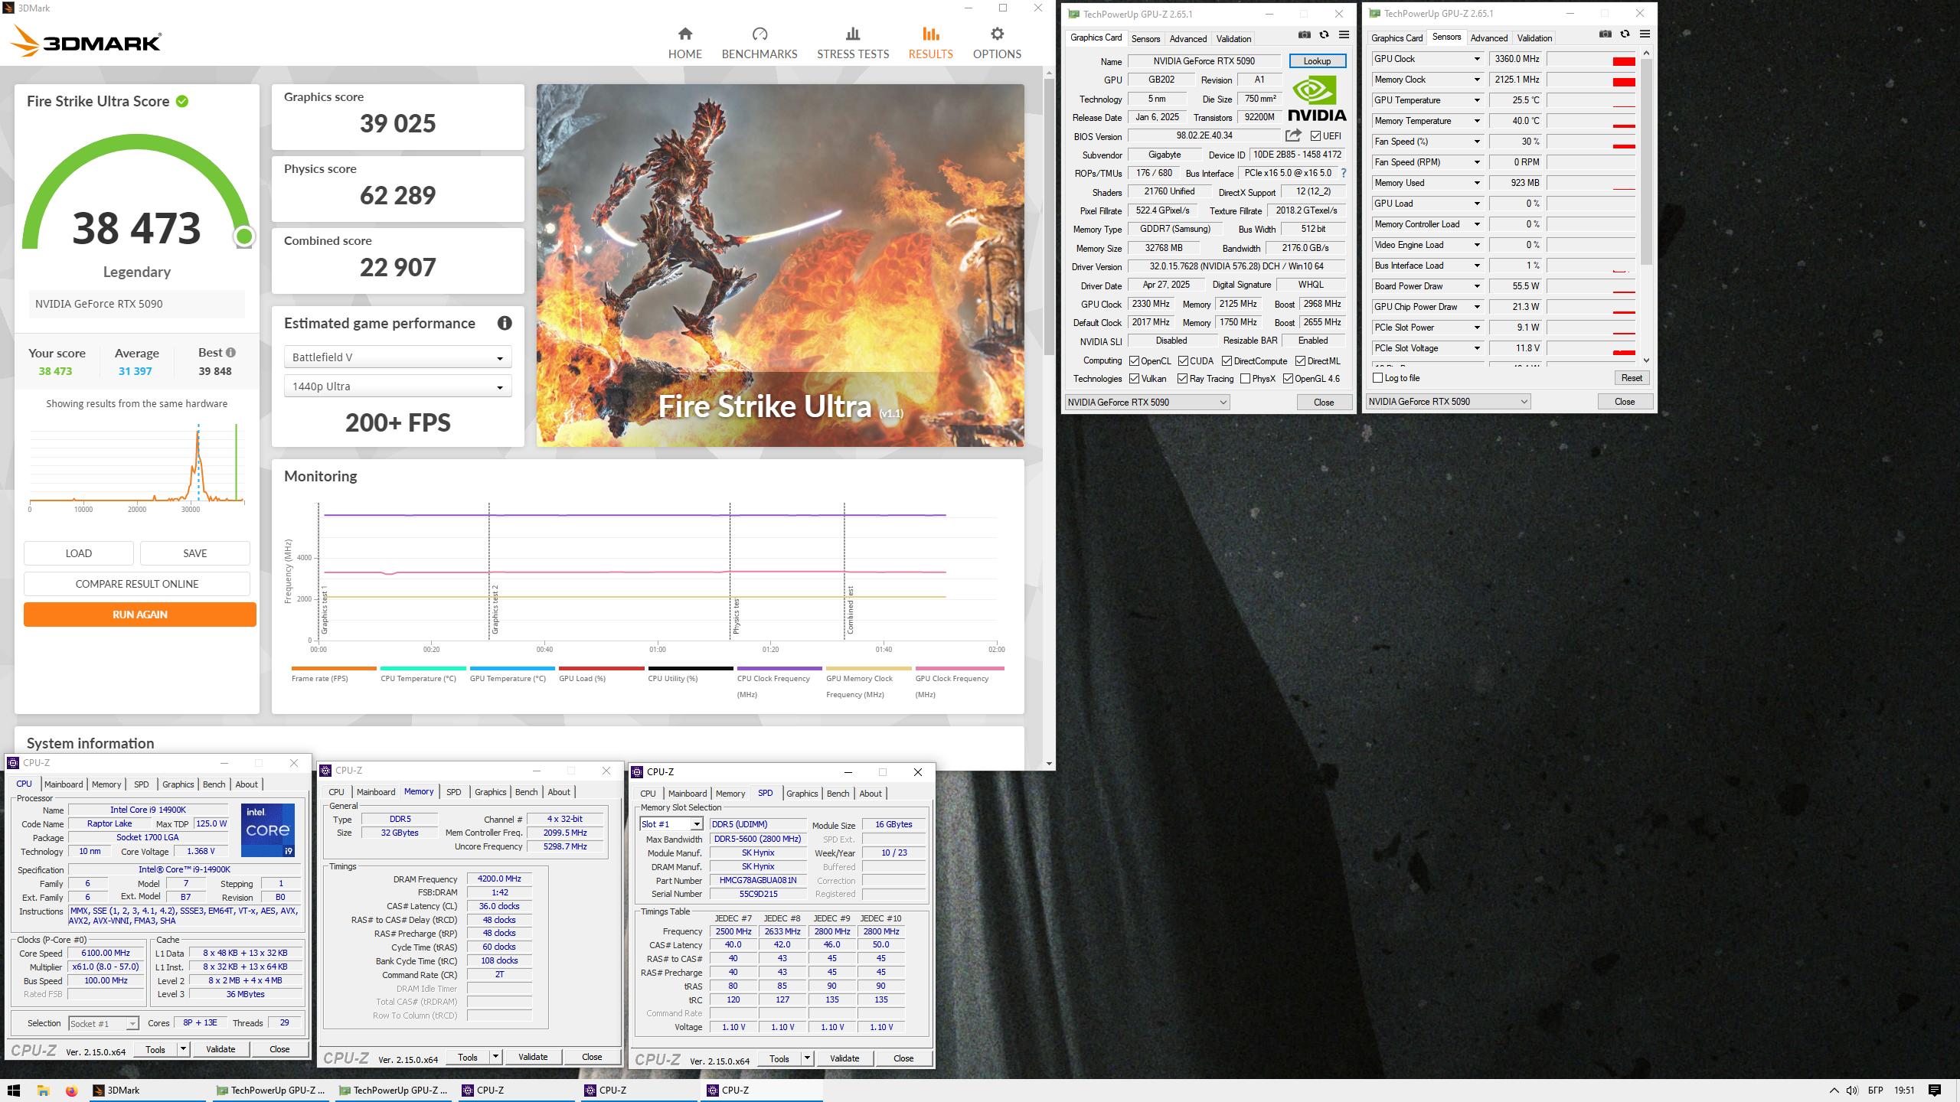Show hidden tray icons chevron
The width and height of the screenshot is (1960, 1102).
[x=1834, y=1091]
